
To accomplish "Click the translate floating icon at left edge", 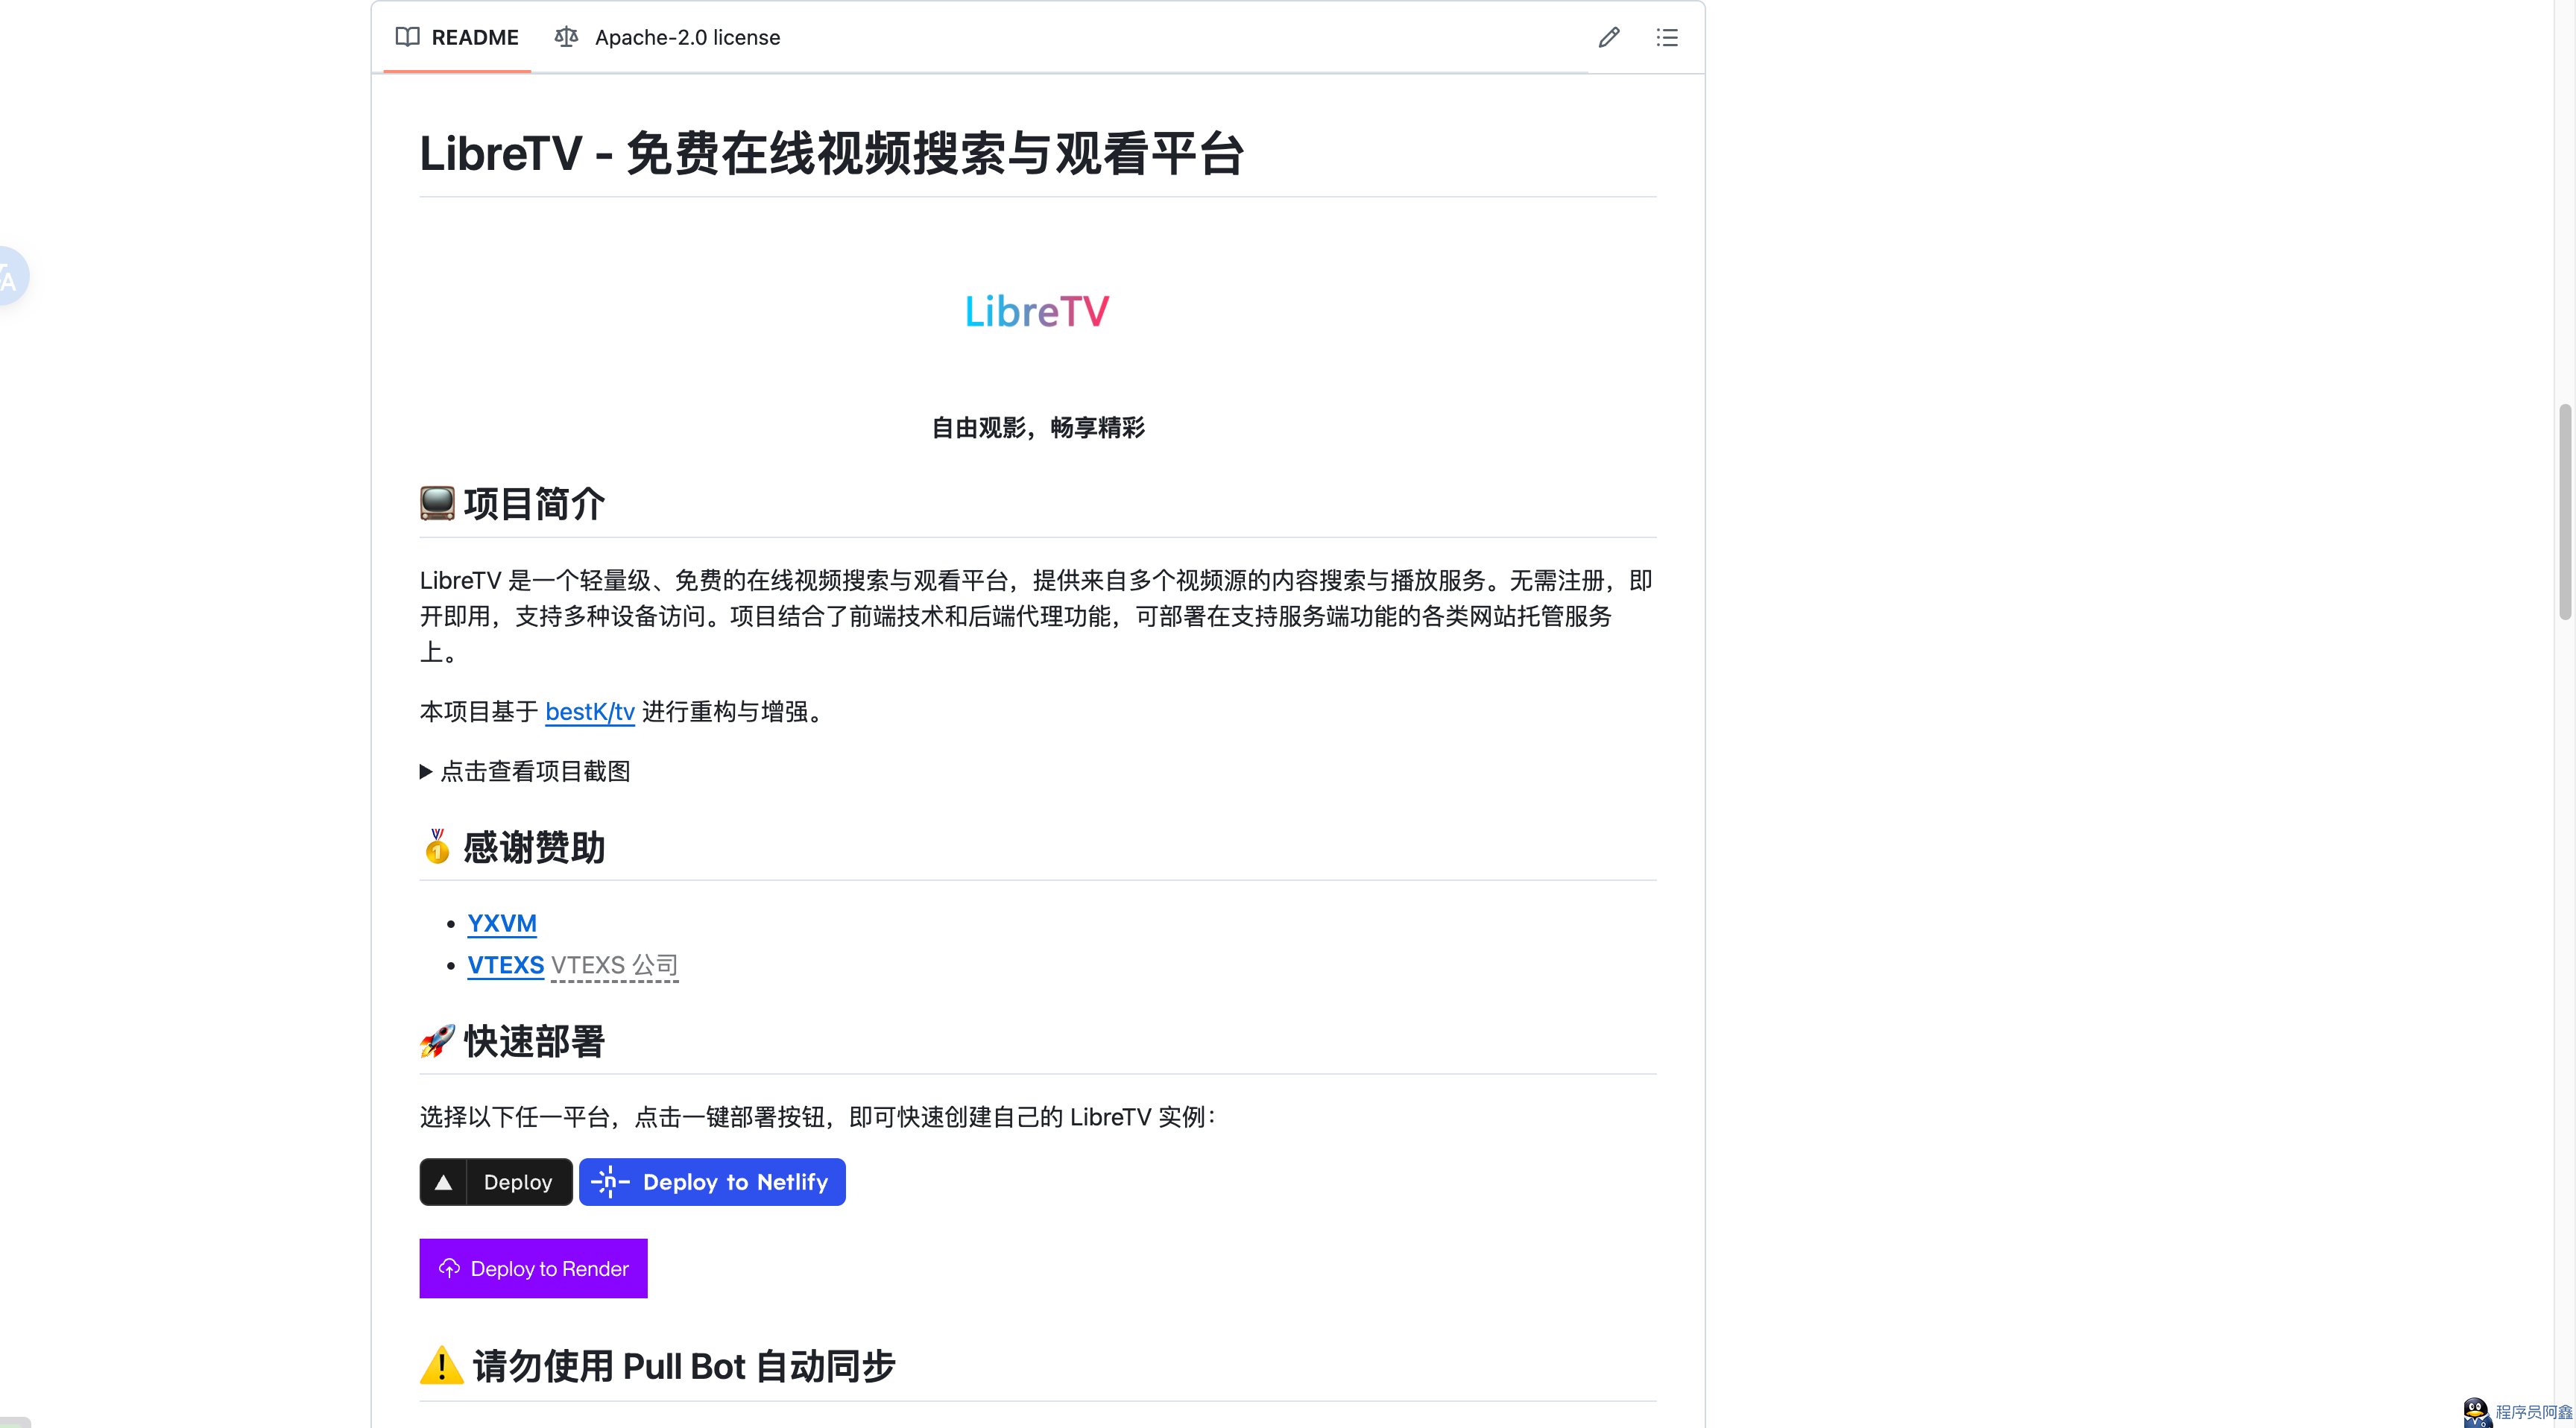I will 10,277.
